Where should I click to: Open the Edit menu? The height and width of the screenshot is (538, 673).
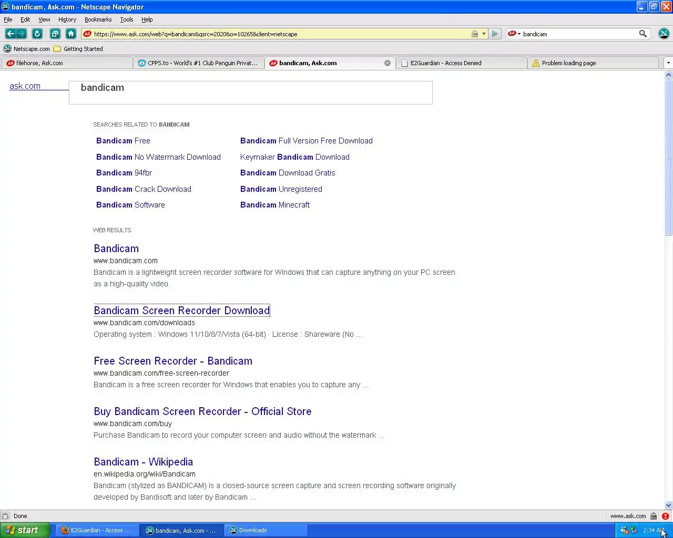coord(25,19)
